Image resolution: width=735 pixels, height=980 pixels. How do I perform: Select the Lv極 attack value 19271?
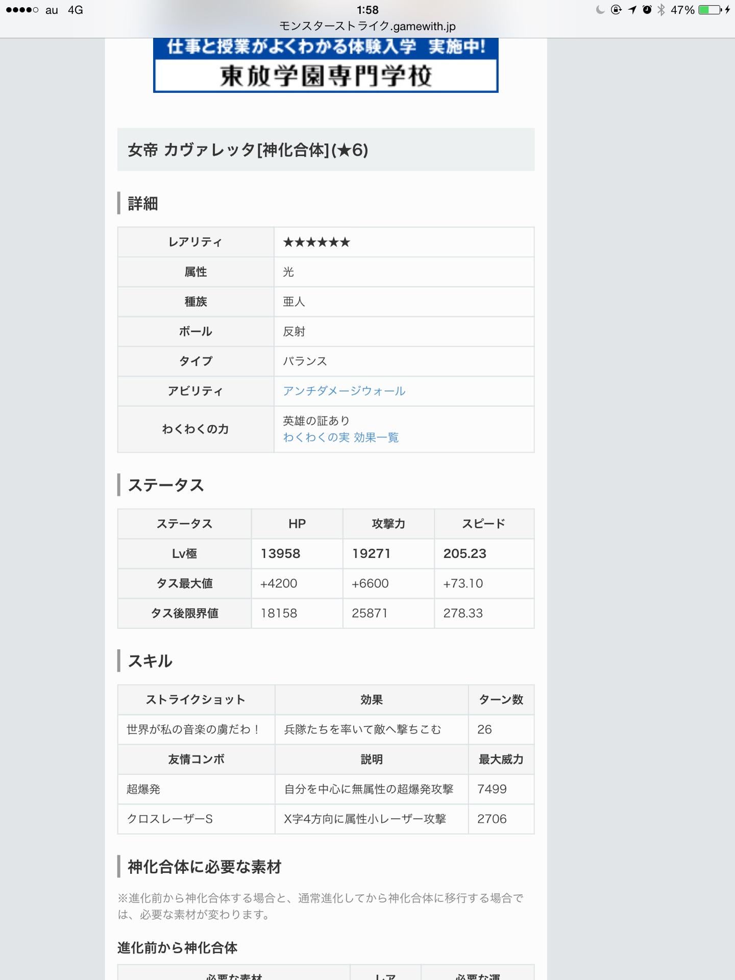[x=371, y=553]
